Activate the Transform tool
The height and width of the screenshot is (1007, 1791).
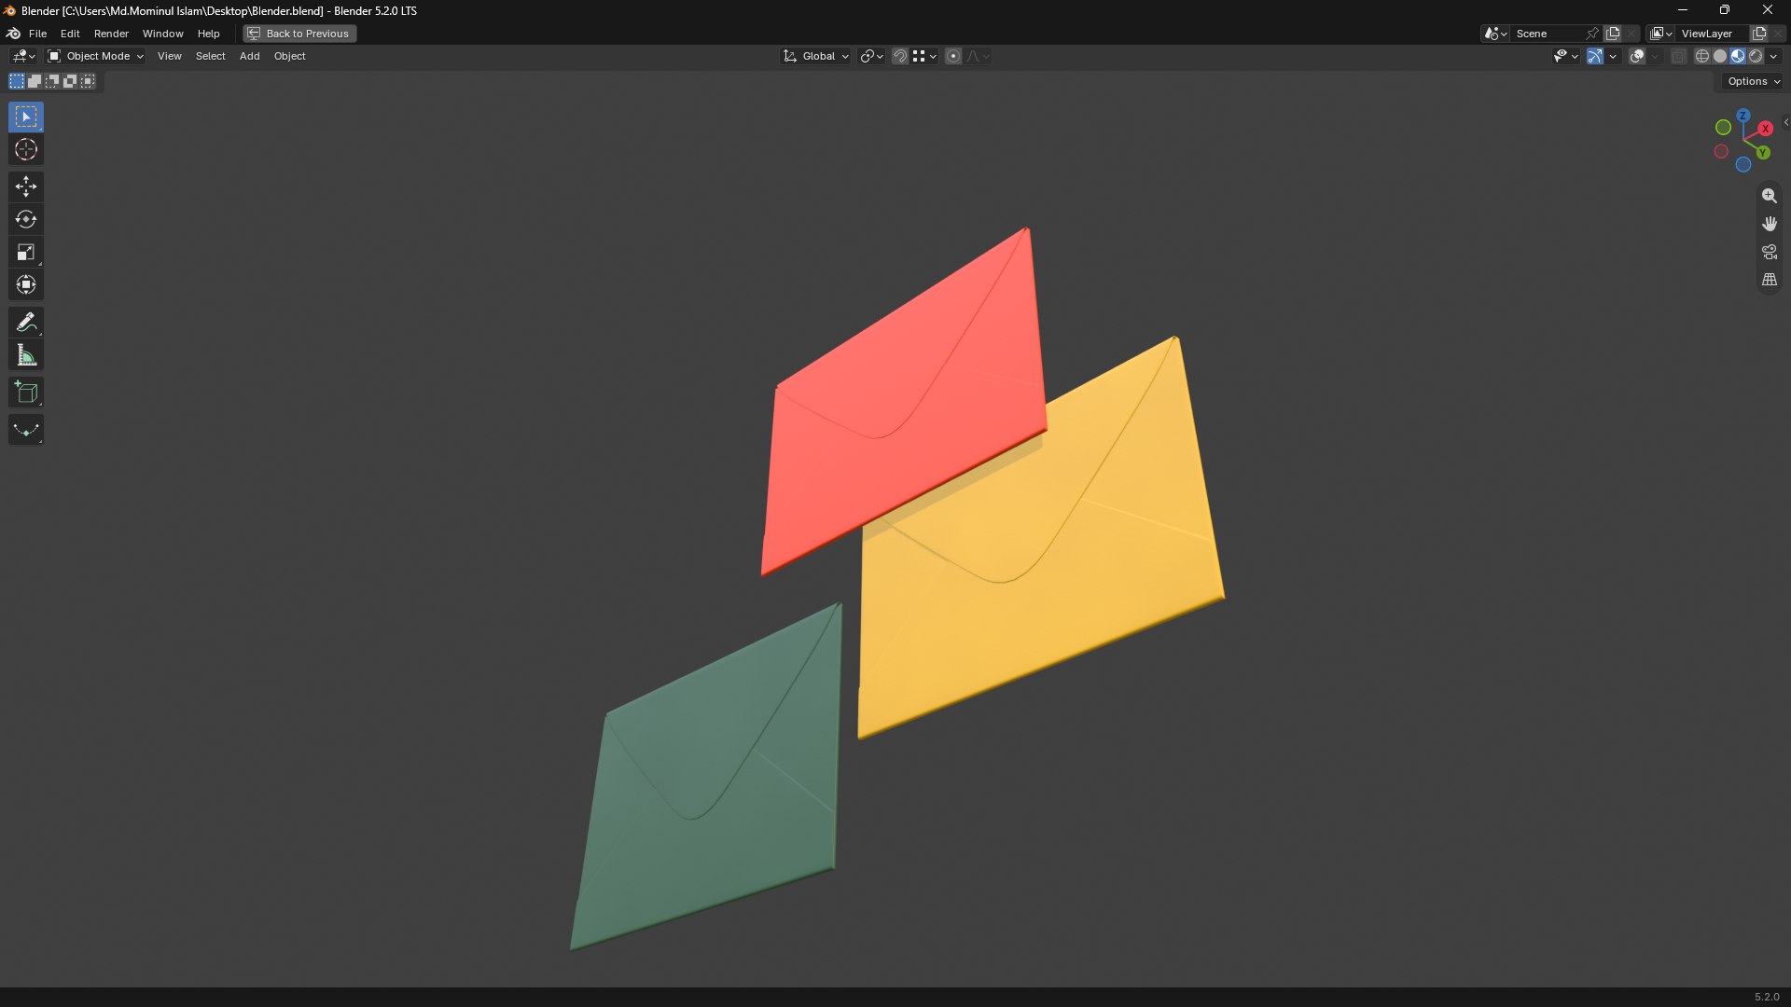tap(26, 285)
